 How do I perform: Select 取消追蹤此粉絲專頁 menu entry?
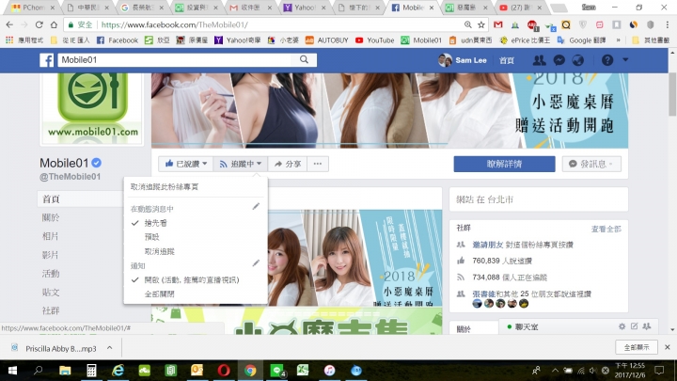(x=165, y=187)
